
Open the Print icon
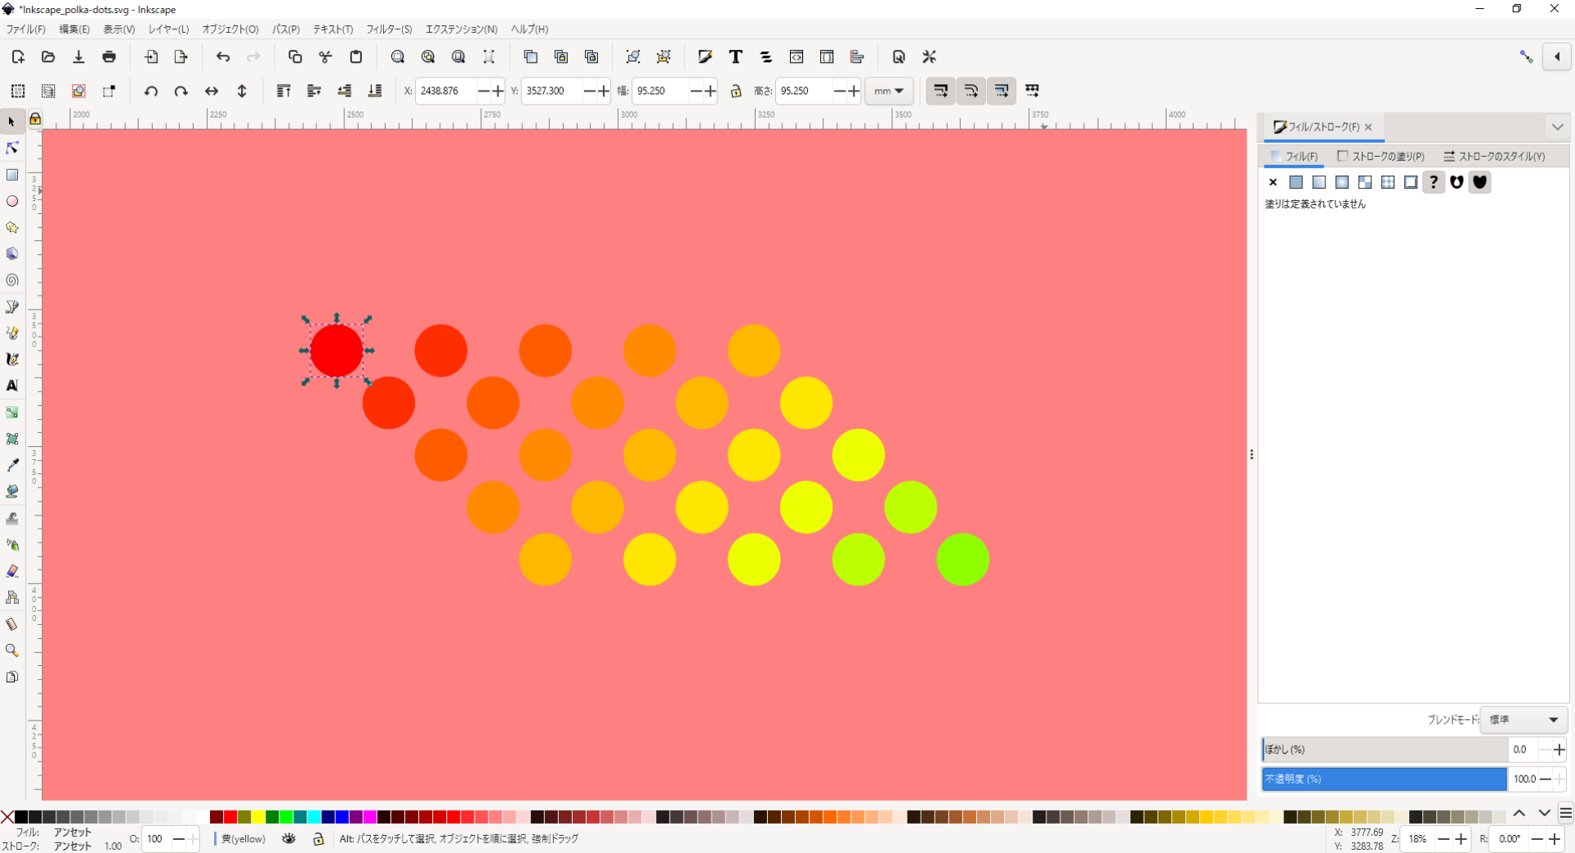[109, 57]
